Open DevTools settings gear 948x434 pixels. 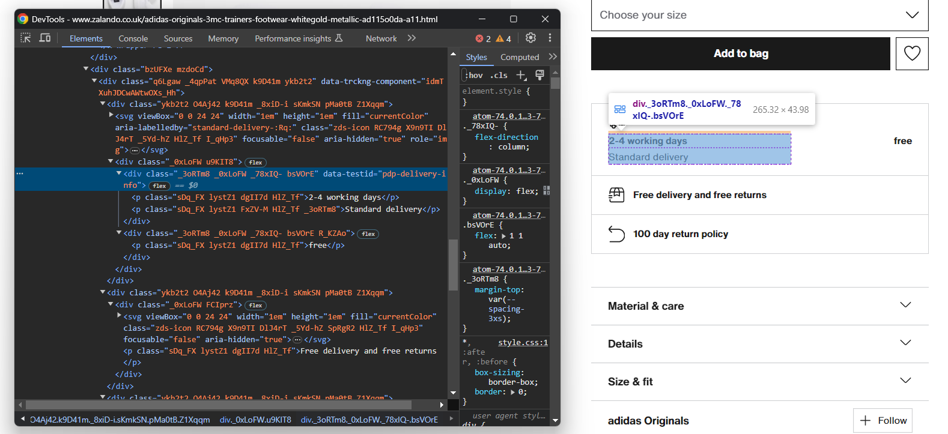tap(530, 38)
